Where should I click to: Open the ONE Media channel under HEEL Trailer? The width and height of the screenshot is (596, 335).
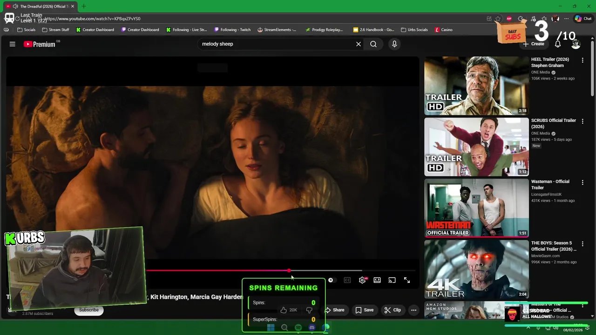(x=541, y=73)
